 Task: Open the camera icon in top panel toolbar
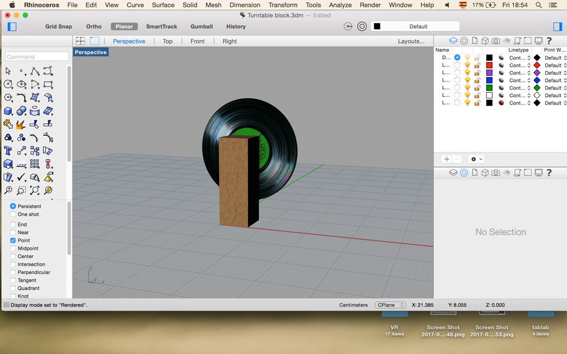496,41
